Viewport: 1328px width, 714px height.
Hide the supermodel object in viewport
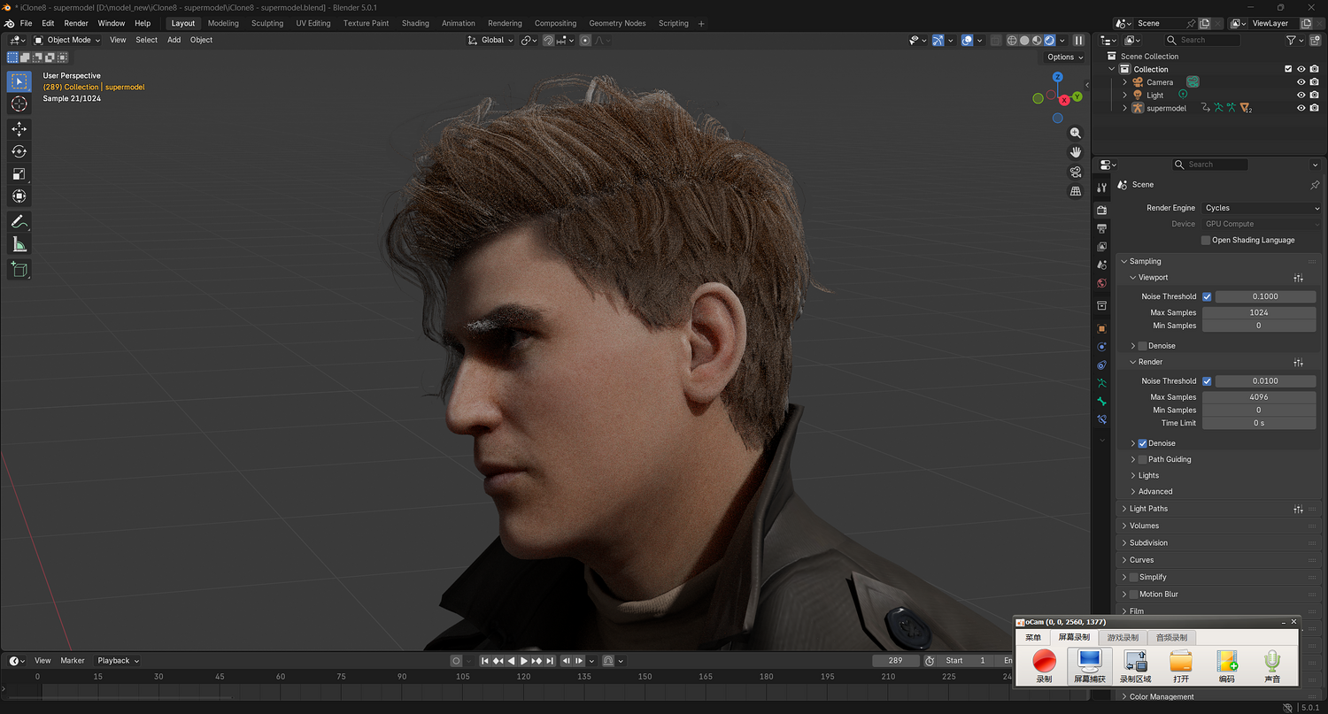pyautogui.click(x=1301, y=108)
